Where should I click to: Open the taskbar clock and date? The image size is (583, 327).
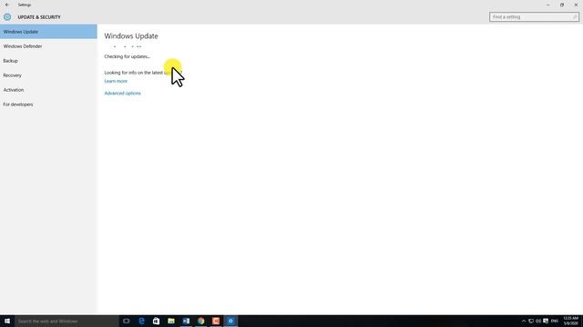point(571,321)
